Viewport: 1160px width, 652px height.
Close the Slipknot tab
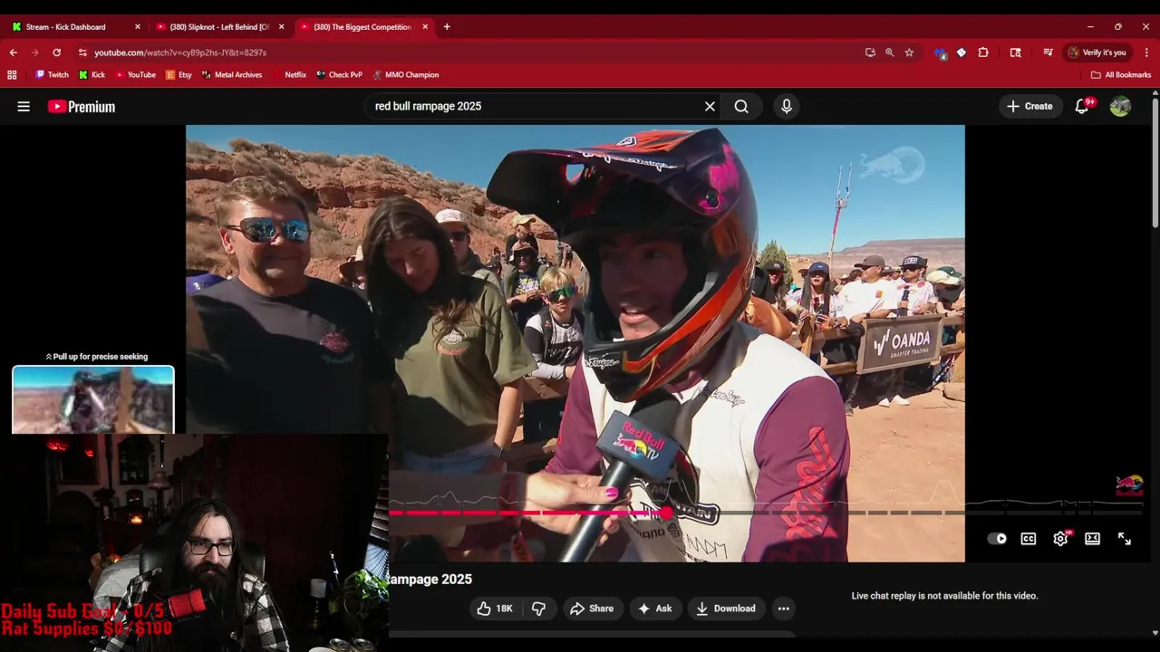(281, 26)
